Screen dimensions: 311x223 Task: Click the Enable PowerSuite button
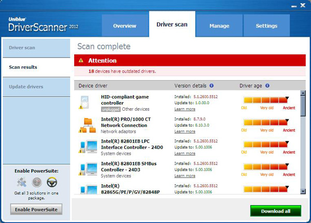pos(36,210)
